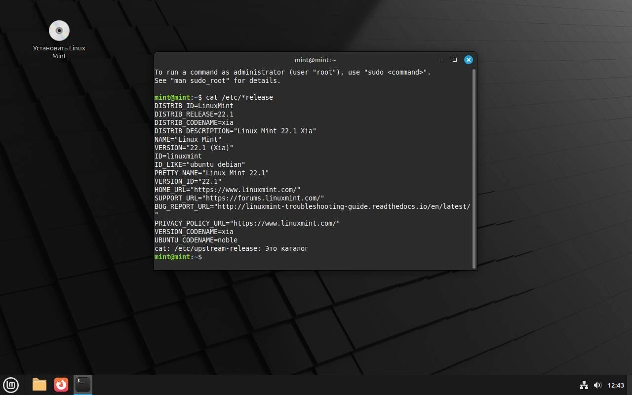Click the DISTRIB_DESCRIPTION line in terminal
This screenshot has height=395, width=632.
pos(235,131)
